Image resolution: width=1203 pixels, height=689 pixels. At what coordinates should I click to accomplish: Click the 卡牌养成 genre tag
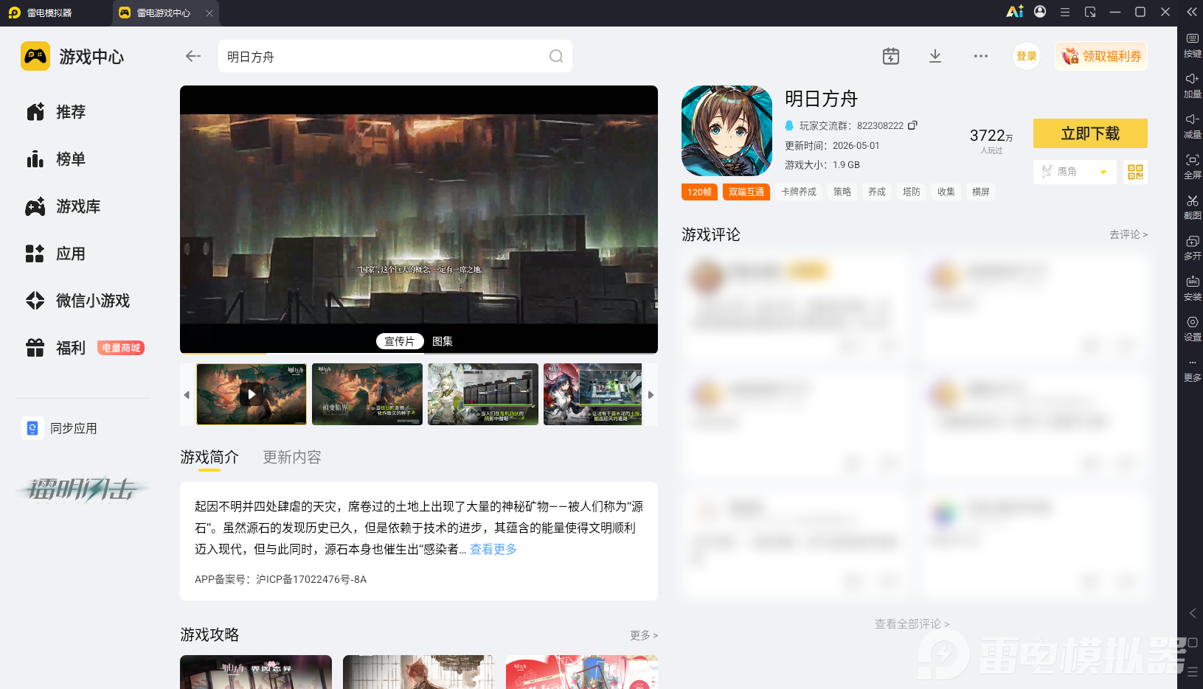(x=799, y=192)
